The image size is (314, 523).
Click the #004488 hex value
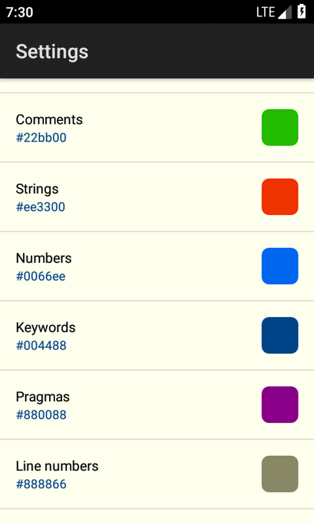click(41, 345)
